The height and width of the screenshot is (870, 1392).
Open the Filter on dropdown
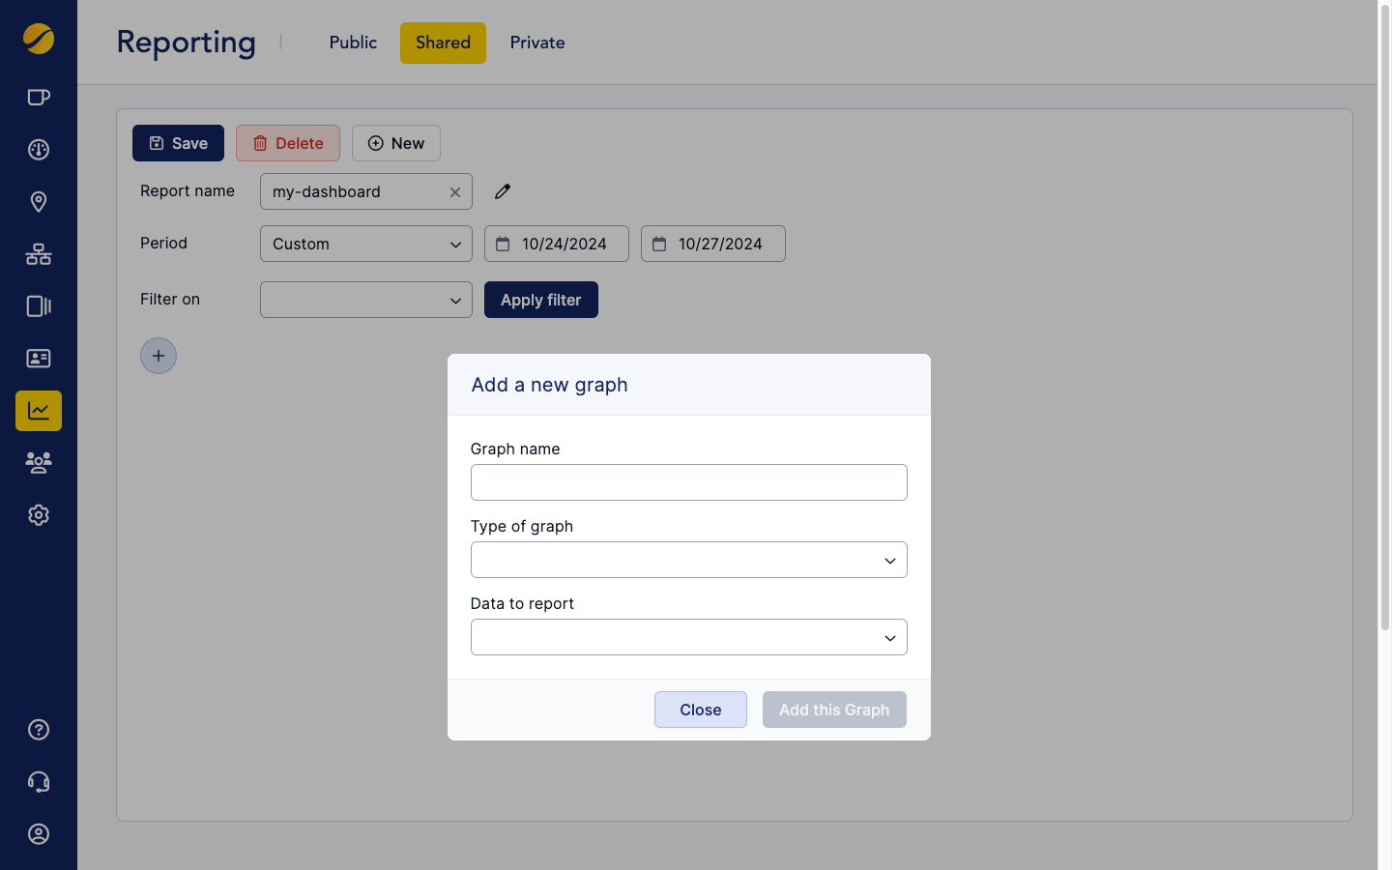coord(365,300)
